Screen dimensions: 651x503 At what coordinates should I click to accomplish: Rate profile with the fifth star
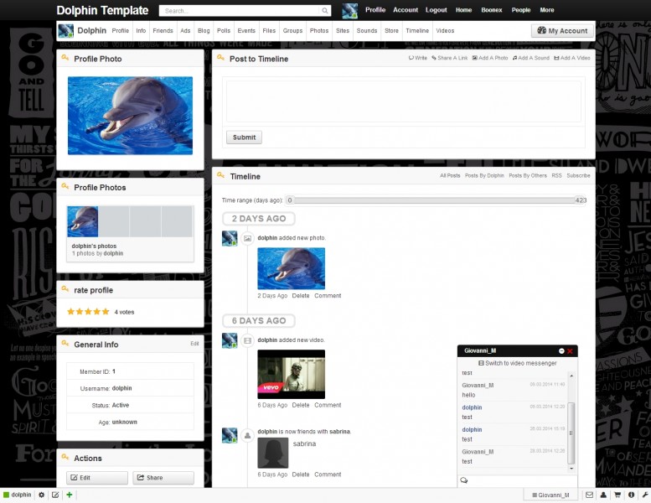coord(106,312)
